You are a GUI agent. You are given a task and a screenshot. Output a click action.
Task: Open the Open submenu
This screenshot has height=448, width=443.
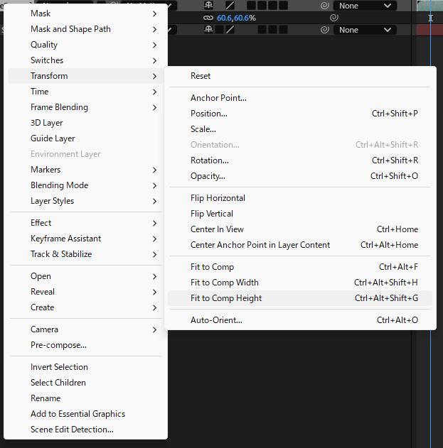click(85, 276)
